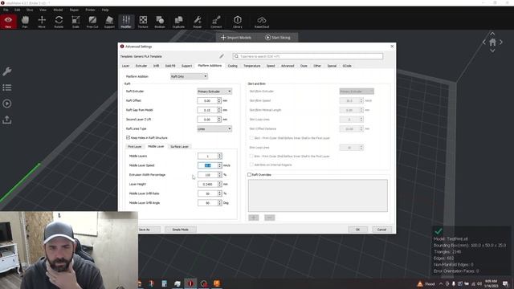Viewport: 514px width, 289px height.
Task: Click the Cancel button
Action: (x=381, y=230)
